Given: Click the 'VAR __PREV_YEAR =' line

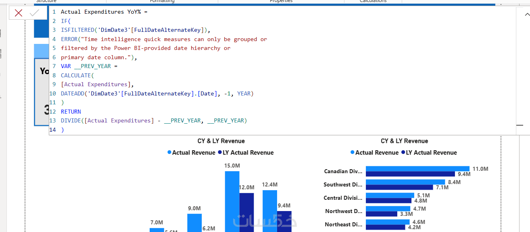Looking at the screenshot, I should [89, 66].
